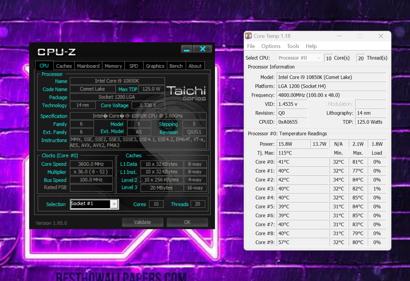This screenshot has height=281, width=410.
Task: Click the Taichi series logo
Action: (x=186, y=93)
